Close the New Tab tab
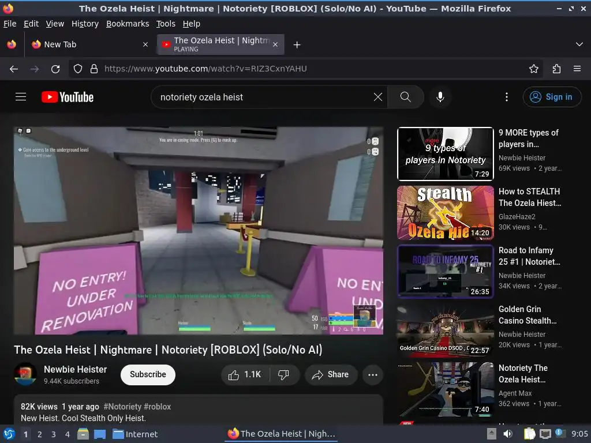 tap(145, 44)
